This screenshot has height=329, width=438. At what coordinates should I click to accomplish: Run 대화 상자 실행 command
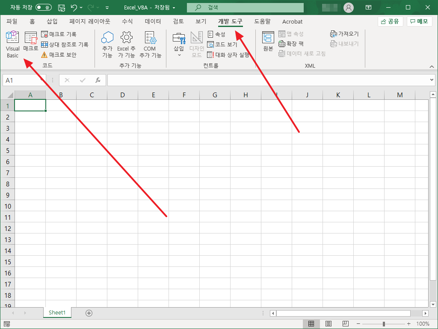coord(228,55)
